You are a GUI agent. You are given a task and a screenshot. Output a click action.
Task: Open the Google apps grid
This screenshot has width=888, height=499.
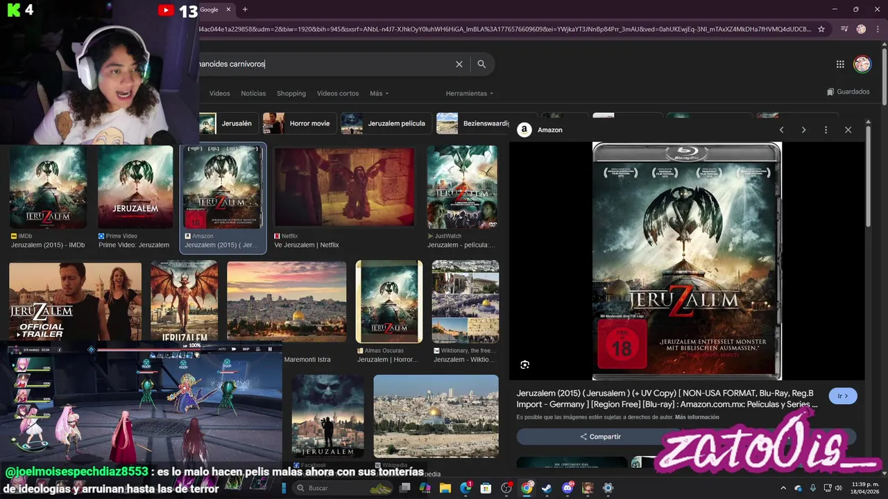(x=840, y=64)
